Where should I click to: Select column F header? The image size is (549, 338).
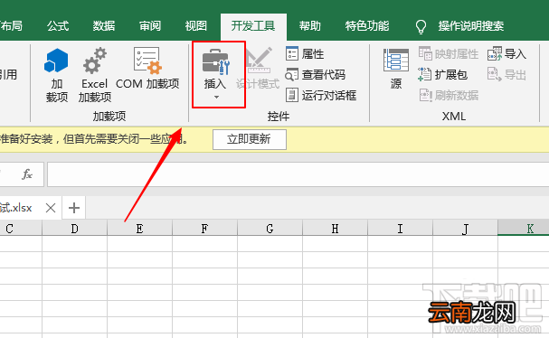(x=204, y=229)
